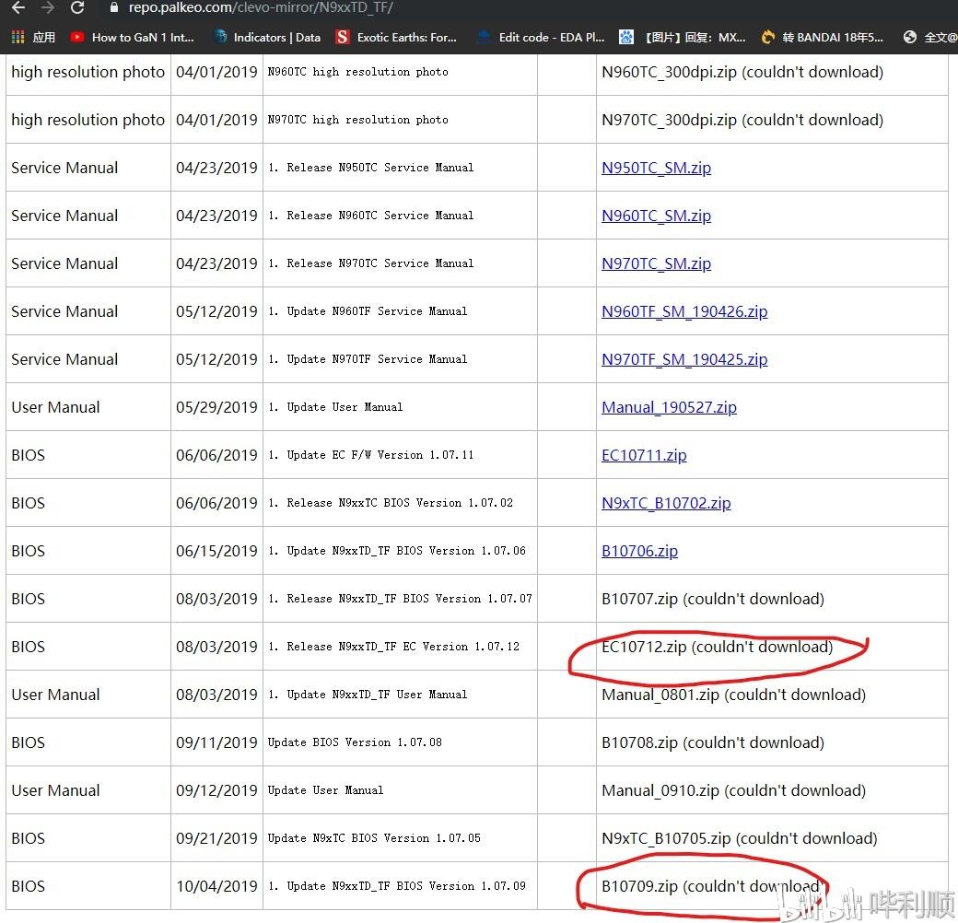Download N9xTC_B10702.zip
Viewport: 958px width, 923px height.
point(666,503)
